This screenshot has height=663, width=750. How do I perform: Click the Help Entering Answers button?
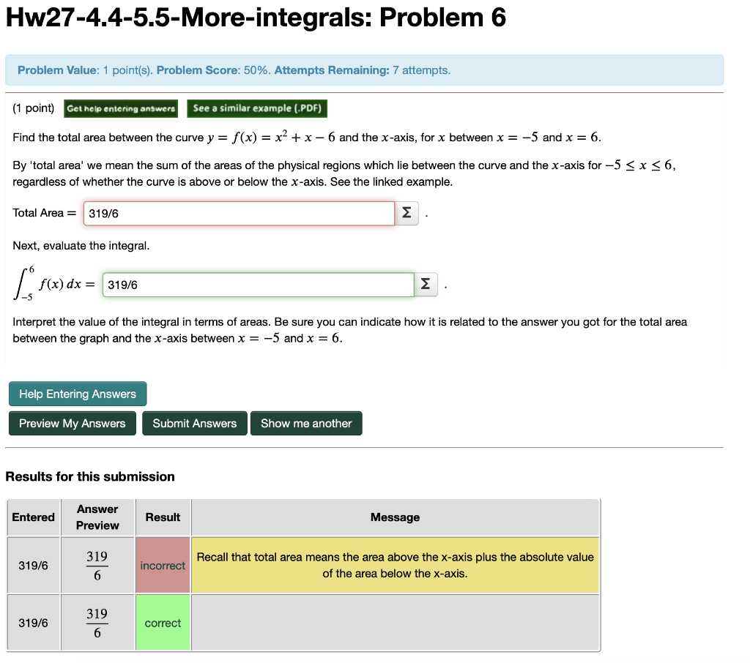click(78, 394)
